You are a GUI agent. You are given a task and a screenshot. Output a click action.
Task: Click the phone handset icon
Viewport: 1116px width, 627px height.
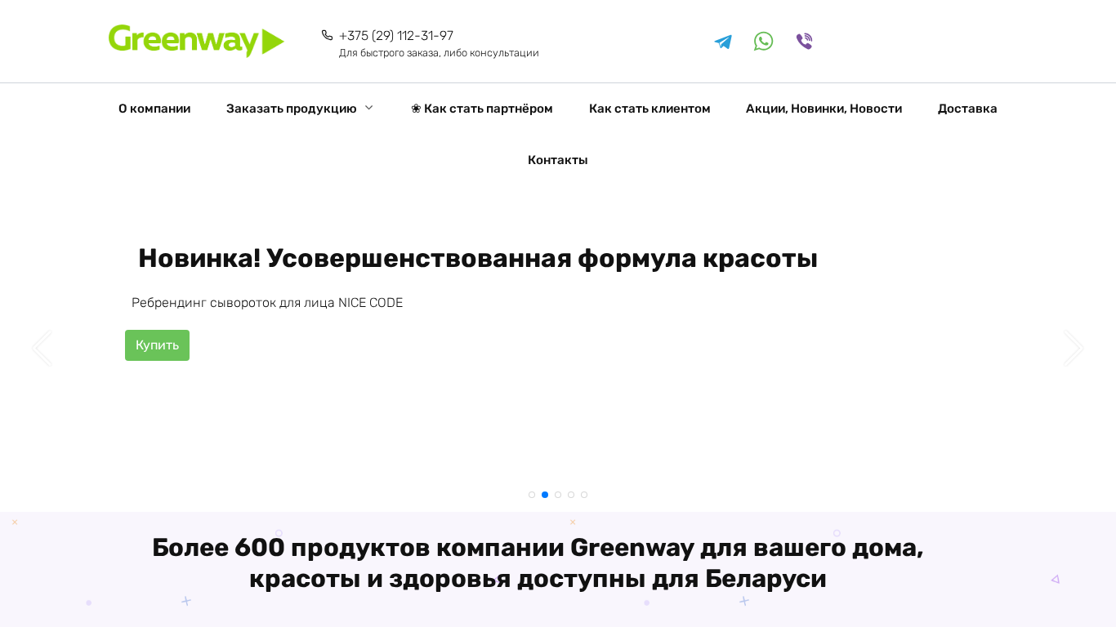[328, 35]
